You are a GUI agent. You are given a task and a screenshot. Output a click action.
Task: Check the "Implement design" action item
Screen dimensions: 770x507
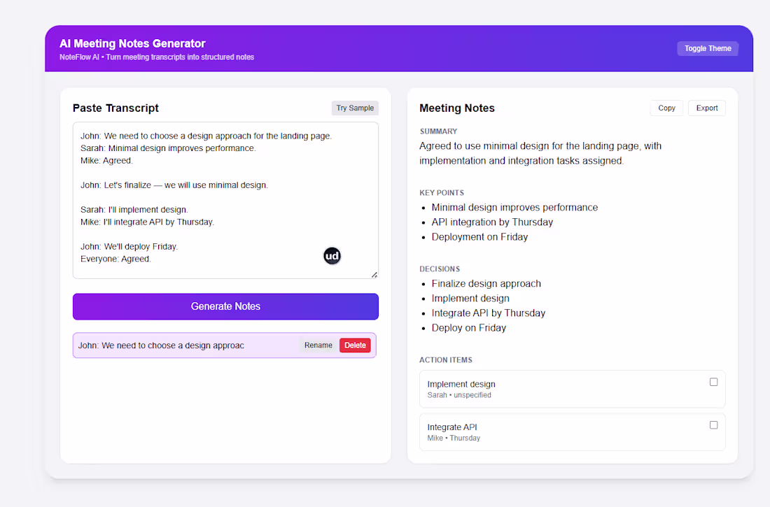713,382
